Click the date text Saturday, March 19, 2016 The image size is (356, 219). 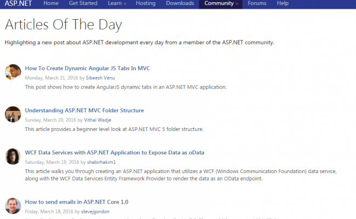coord(52,162)
